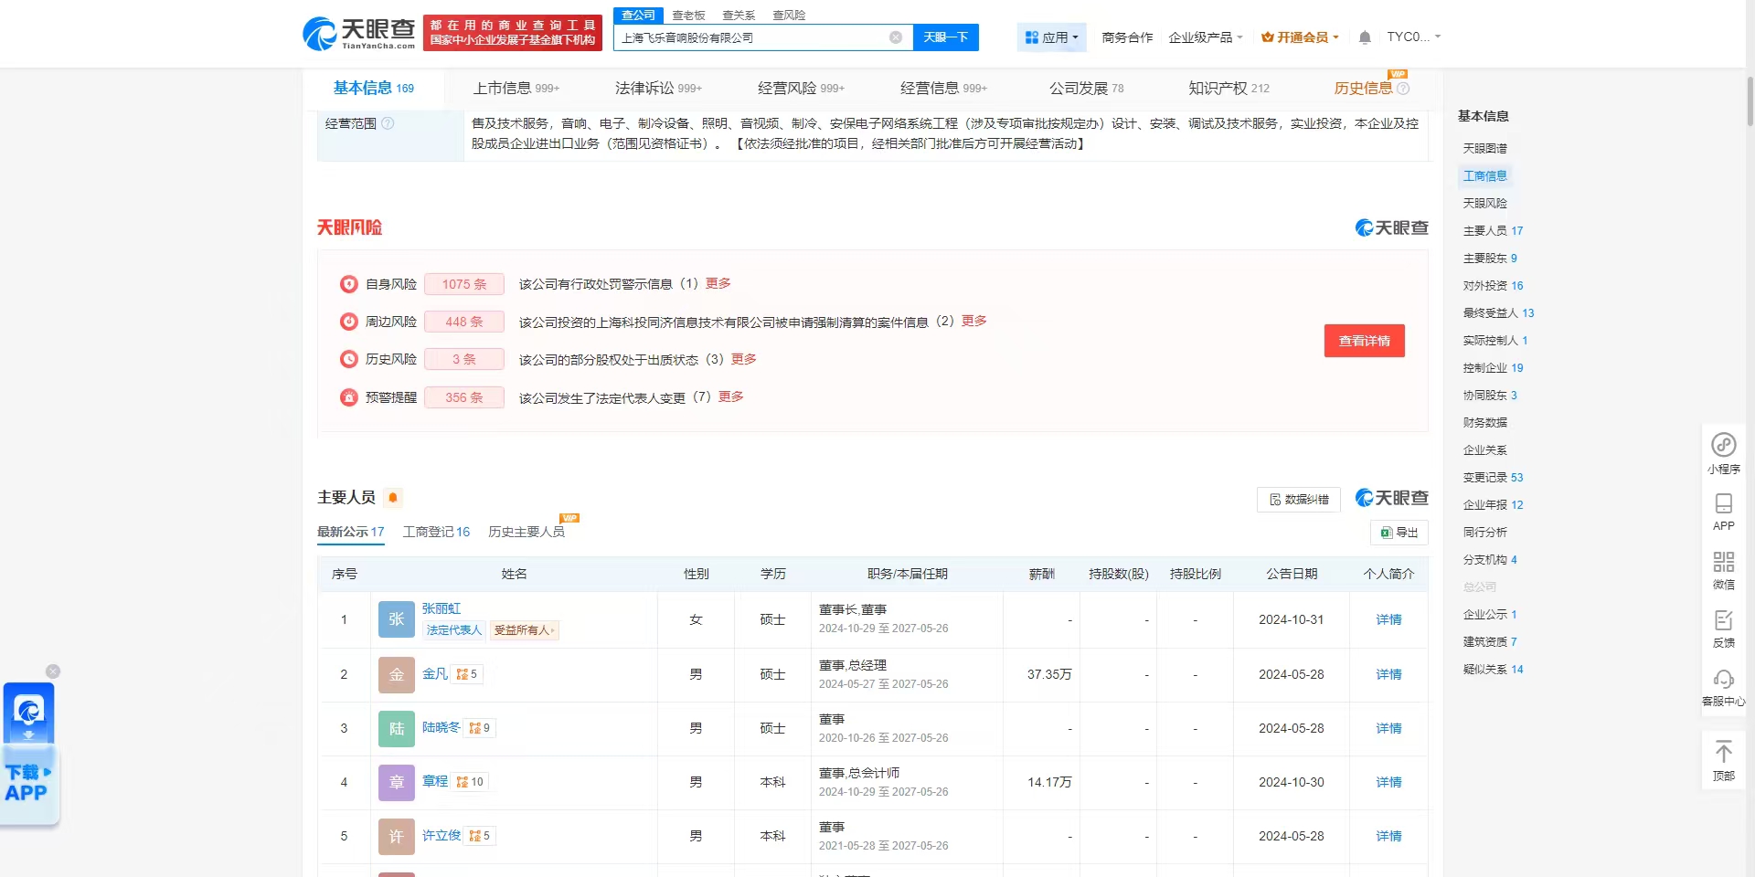The height and width of the screenshot is (877, 1755).
Task: Switch to the 知识产权 tab
Action: 1228,89
